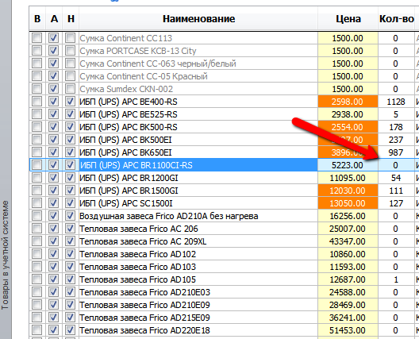Select highlighted row ИБП APC BR1100CI-RS
This screenshot has height=339, width=419.
pos(198,165)
